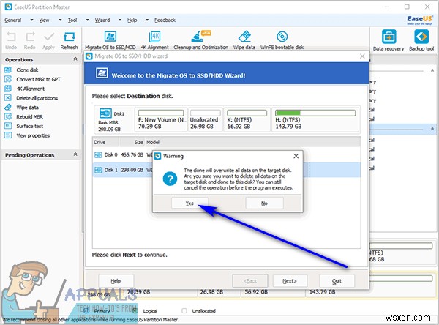This screenshot has height=325, width=439.
Task: Choose Rebuild MBR operation
Action: tap(29, 117)
